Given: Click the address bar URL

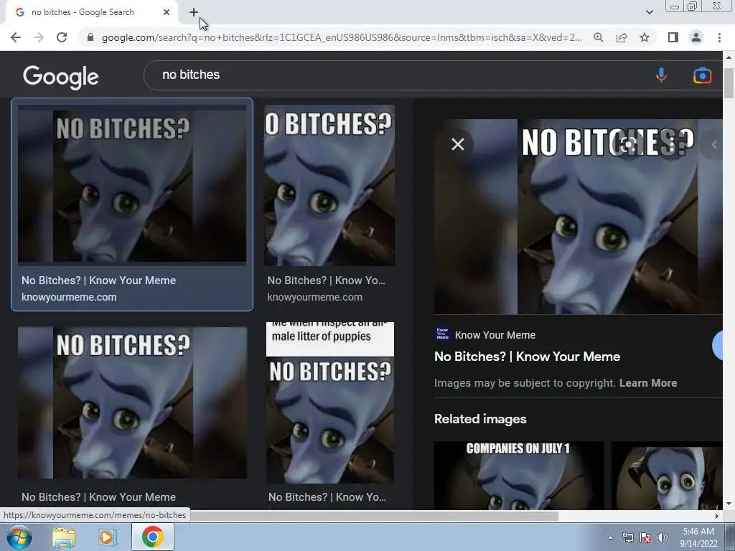Looking at the screenshot, I should pyautogui.click(x=342, y=37).
